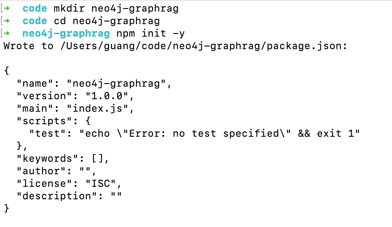392x227 pixels.
Task: Click the "license" ISC value
Action: click(101, 184)
